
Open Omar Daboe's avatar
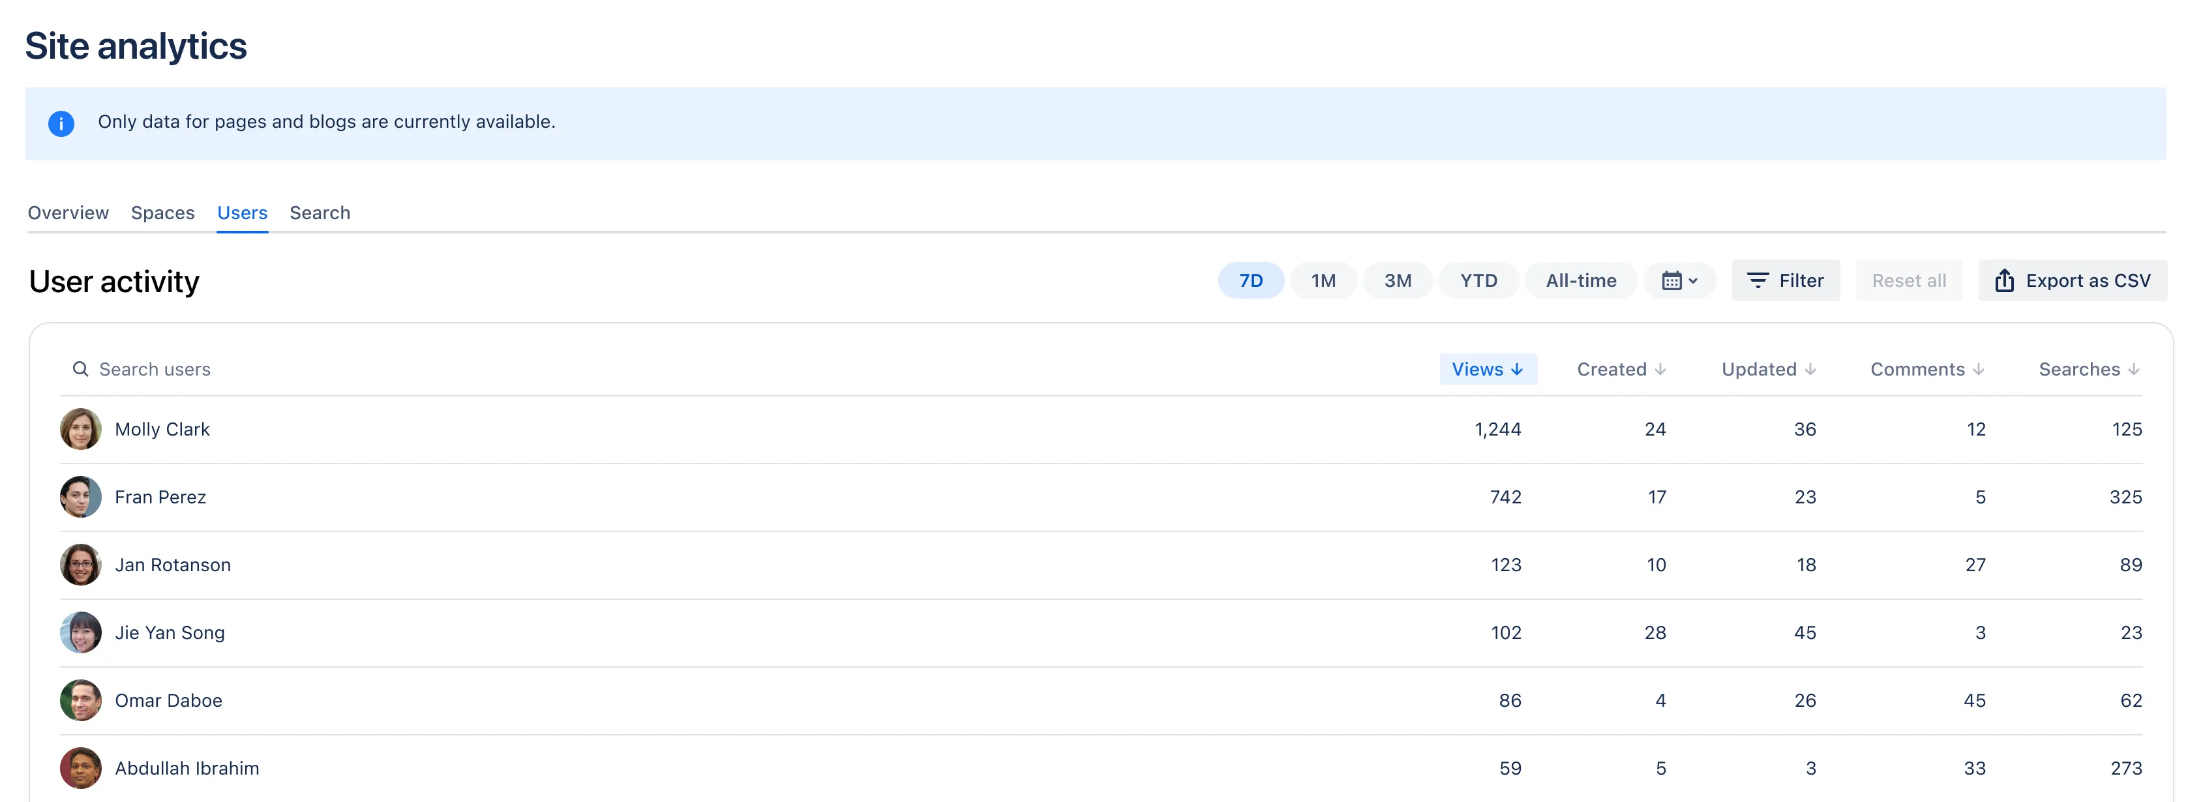point(80,700)
